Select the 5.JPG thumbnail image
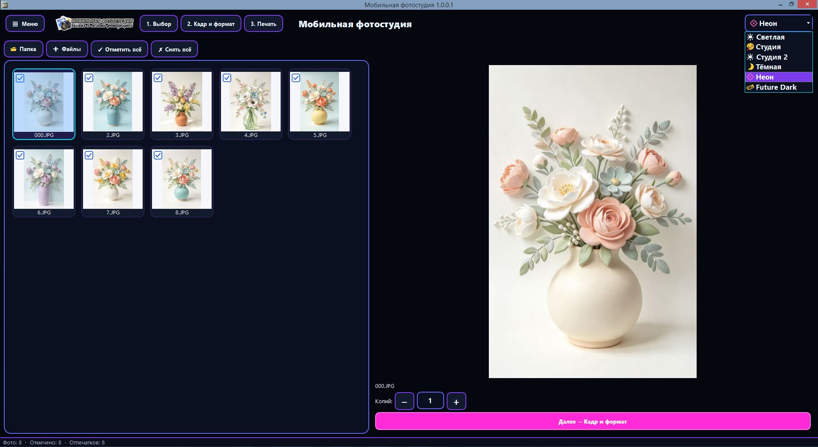Viewport: 818px width, 447px height. 320,102
